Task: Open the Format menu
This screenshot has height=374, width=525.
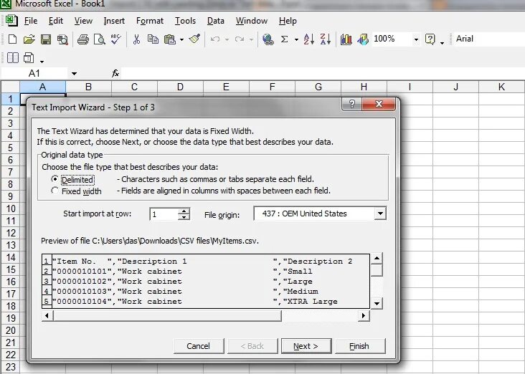Action: [x=150, y=21]
